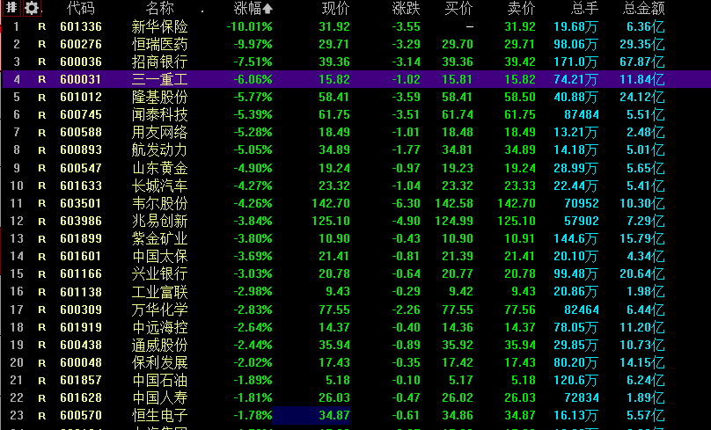Sort by 总手 column header

pos(584,8)
